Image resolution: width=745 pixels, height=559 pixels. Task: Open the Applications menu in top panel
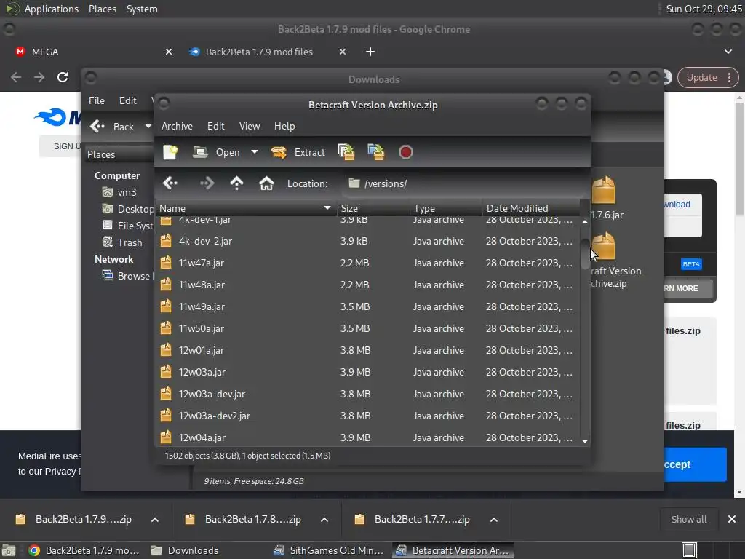tap(52, 9)
